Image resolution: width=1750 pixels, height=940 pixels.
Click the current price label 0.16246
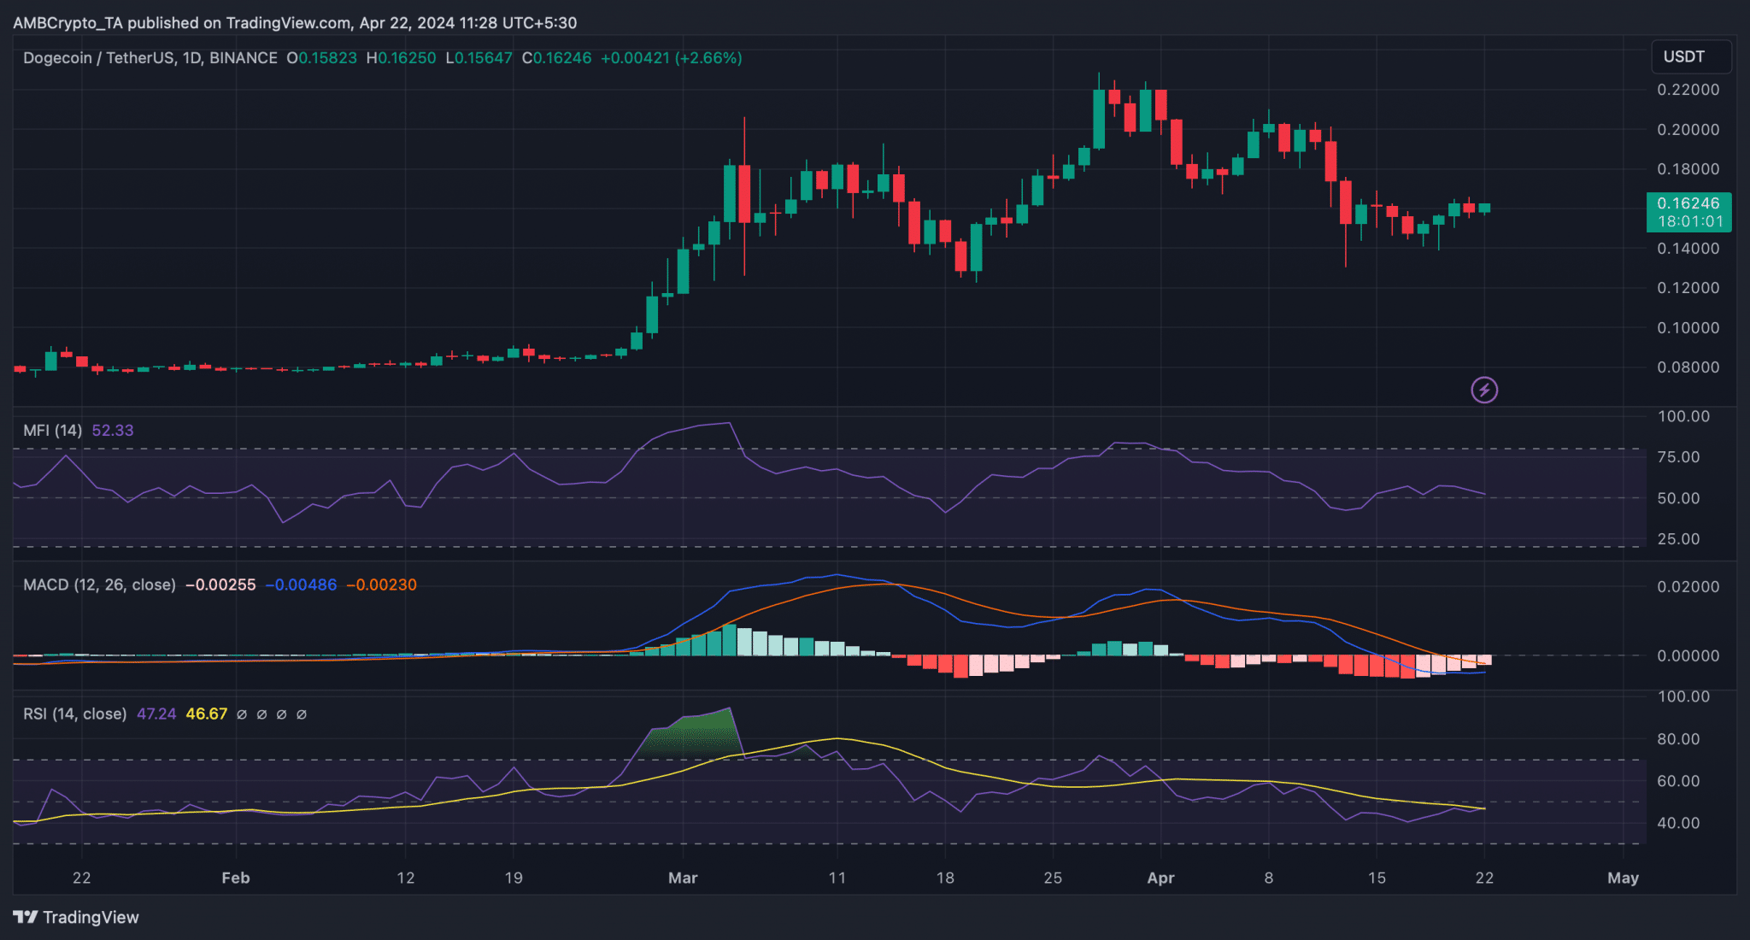coord(1688,203)
